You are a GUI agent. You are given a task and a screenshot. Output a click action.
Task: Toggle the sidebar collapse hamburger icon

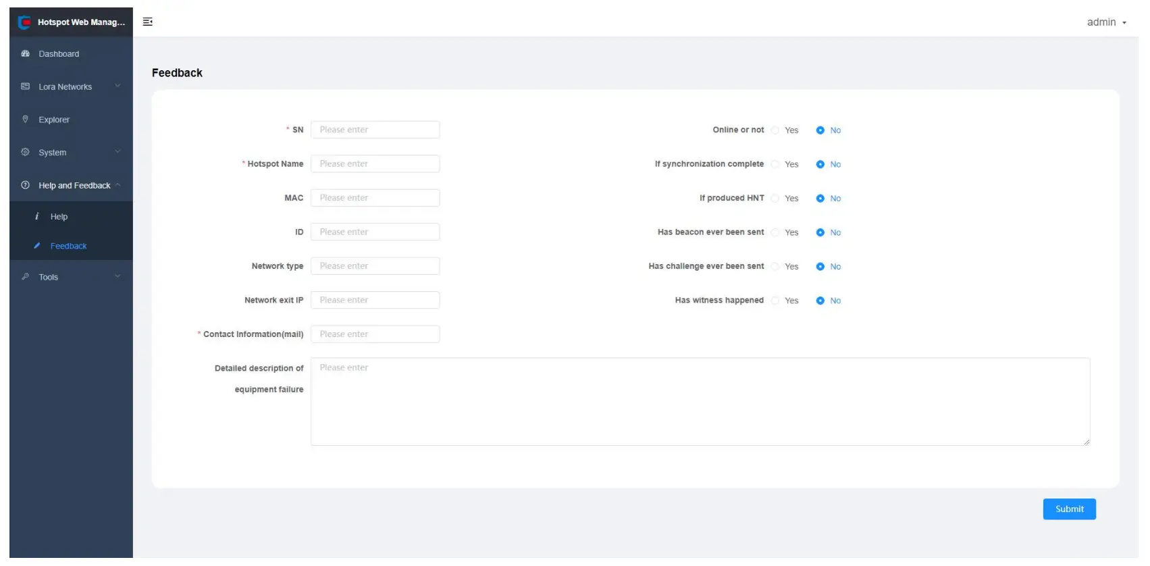[148, 22]
